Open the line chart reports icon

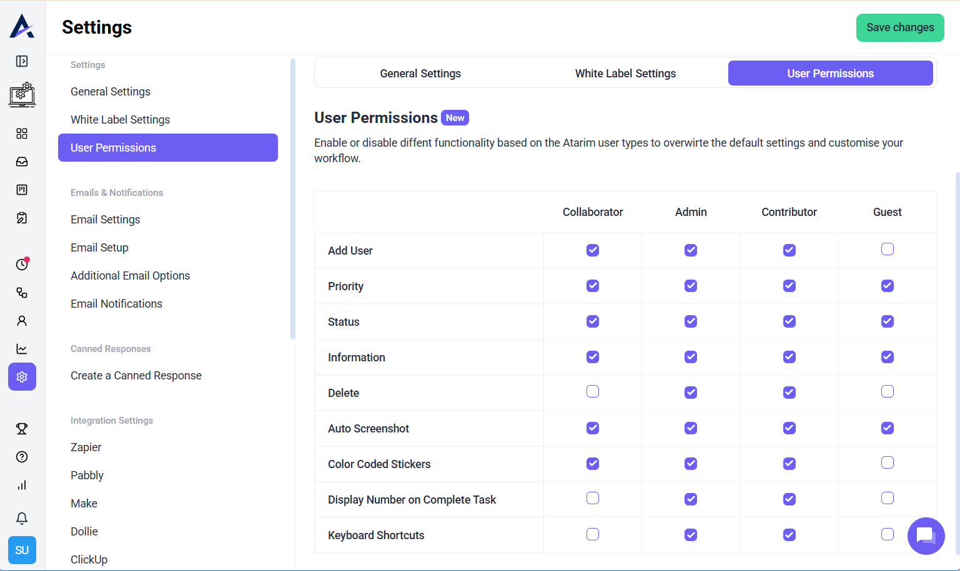click(x=22, y=349)
